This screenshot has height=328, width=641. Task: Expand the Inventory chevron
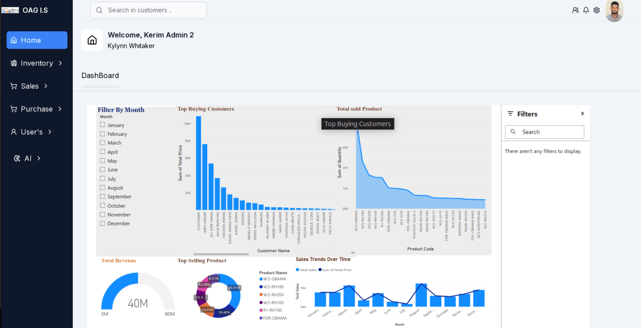click(60, 63)
